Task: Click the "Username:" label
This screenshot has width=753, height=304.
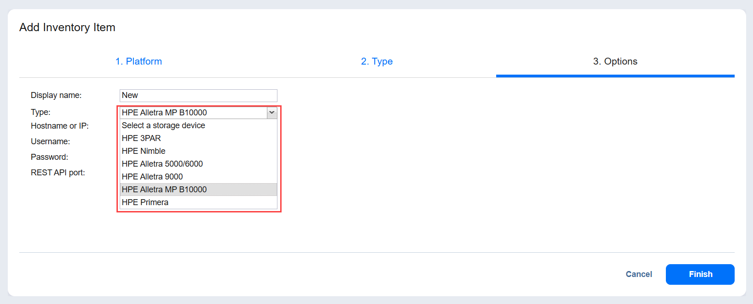Action: tap(50, 141)
